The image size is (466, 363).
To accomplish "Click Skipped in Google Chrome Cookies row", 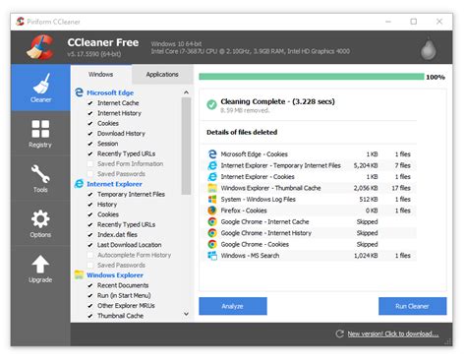I will 367,244.
